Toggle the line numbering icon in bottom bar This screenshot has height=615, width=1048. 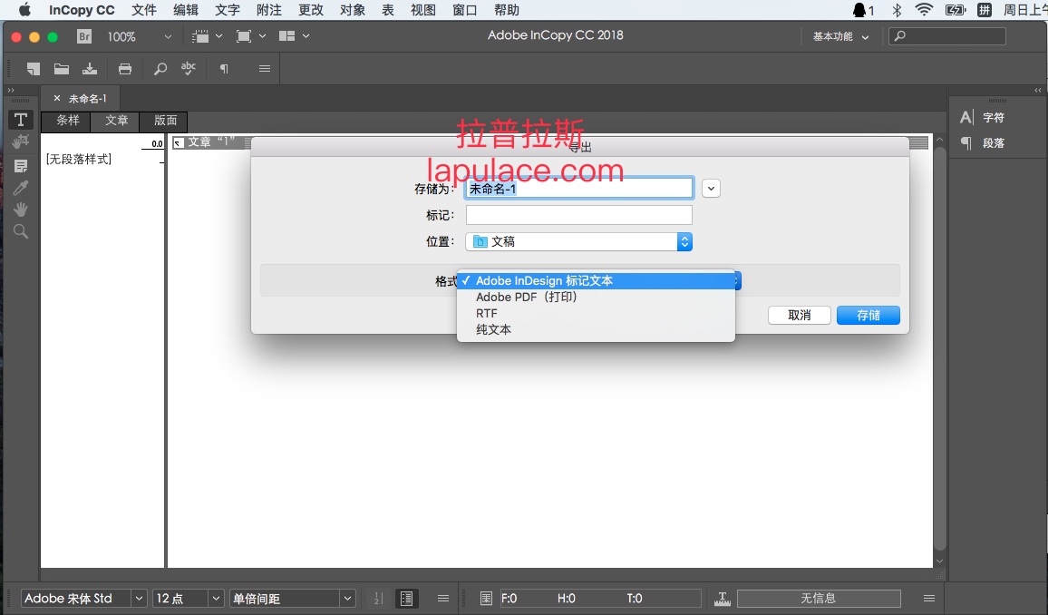coord(378,599)
